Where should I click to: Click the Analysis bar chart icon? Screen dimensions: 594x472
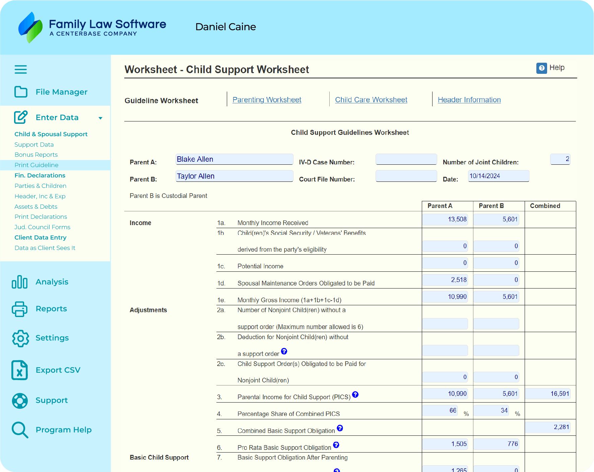tap(19, 282)
